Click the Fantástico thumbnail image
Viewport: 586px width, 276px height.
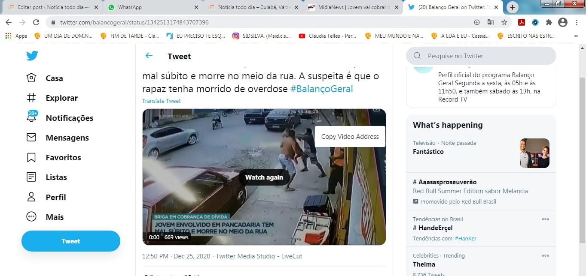pos(534,153)
